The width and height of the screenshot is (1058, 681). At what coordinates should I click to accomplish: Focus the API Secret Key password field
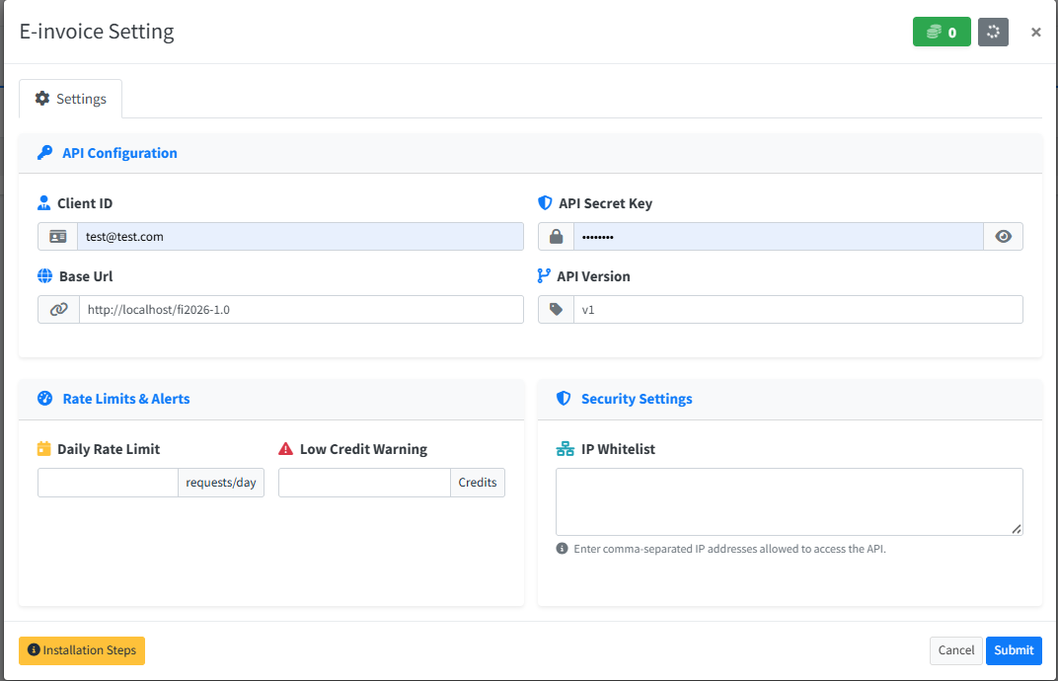pos(778,237)
